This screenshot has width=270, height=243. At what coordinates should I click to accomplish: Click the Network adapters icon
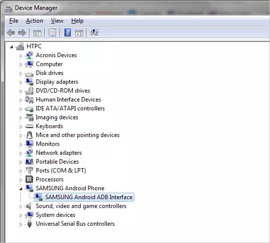pyautogui.click(x=30, y=153)
